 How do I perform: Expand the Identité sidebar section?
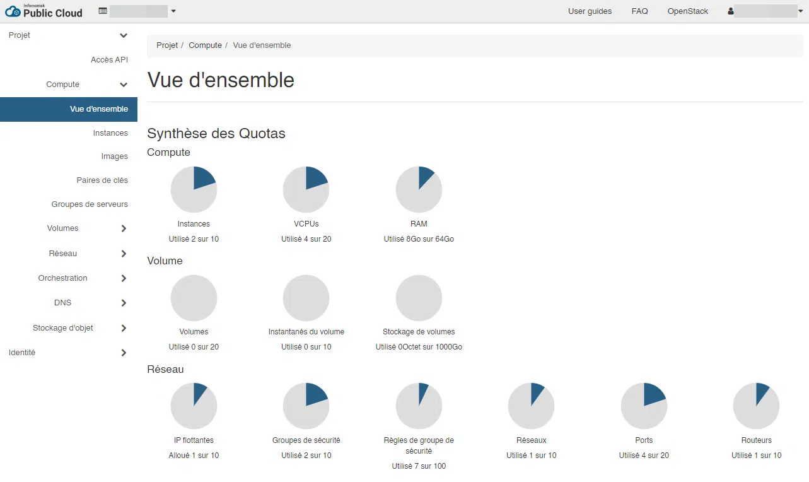[69, 353]
